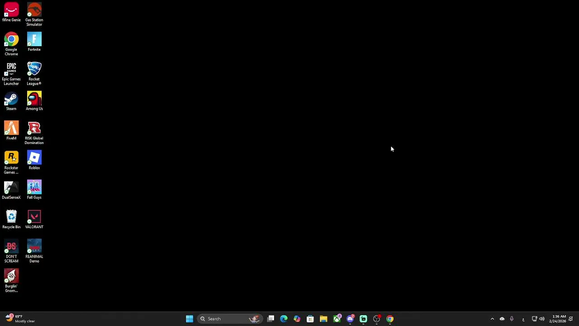The width and height of the screenshot is (579, 326).
Task: Open the green app left of OBS
Action: [363, 319]
